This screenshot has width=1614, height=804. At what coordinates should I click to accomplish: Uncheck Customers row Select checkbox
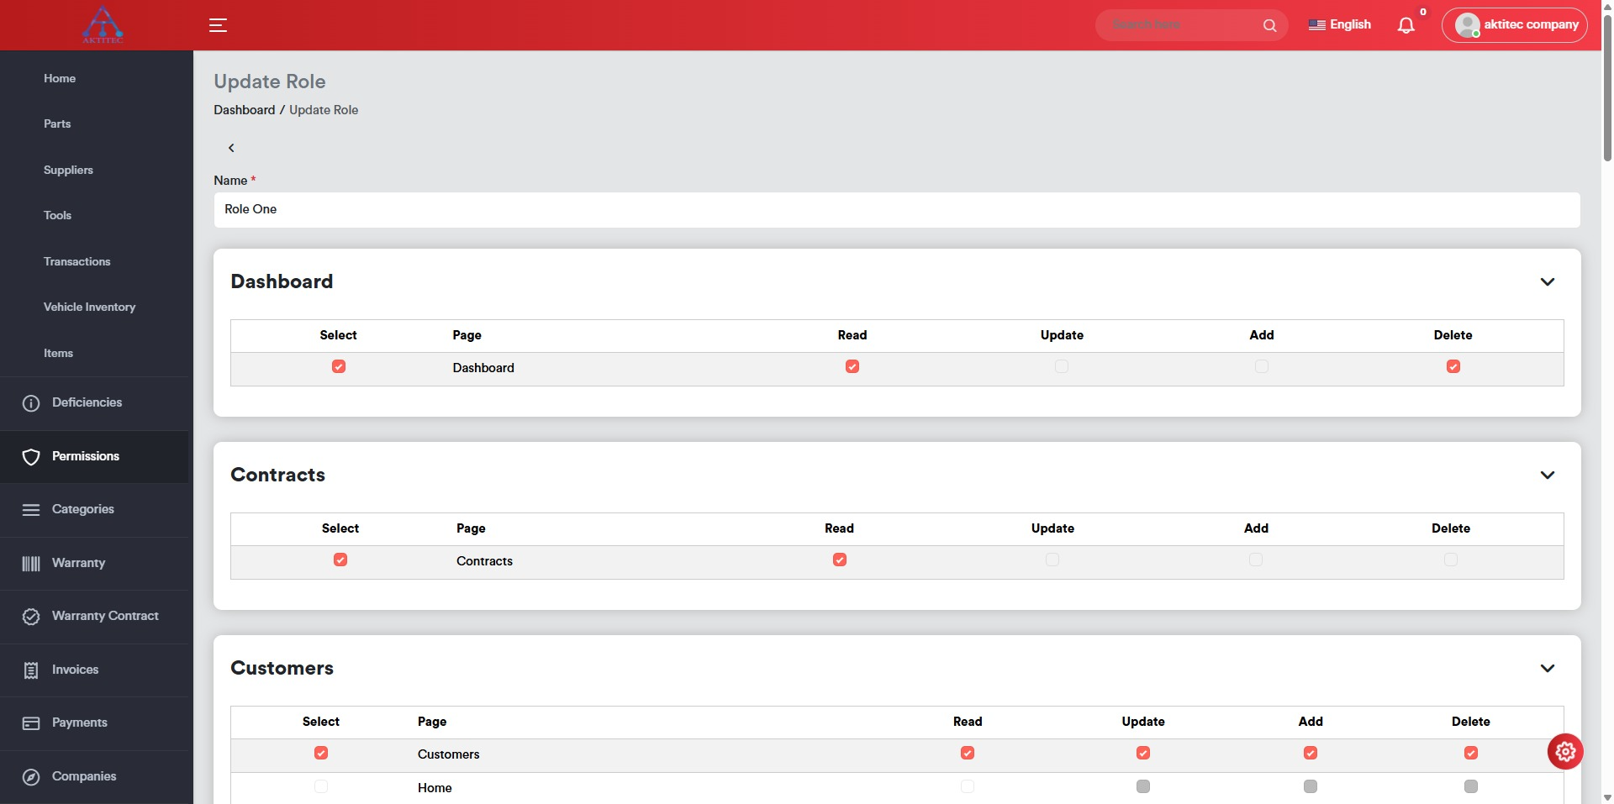point(321,753)
